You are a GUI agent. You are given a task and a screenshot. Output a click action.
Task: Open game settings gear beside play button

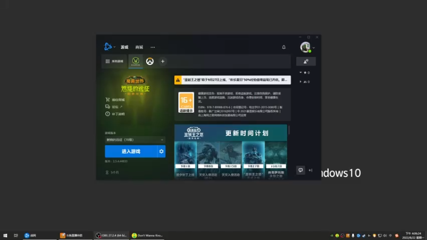(161, 151)
